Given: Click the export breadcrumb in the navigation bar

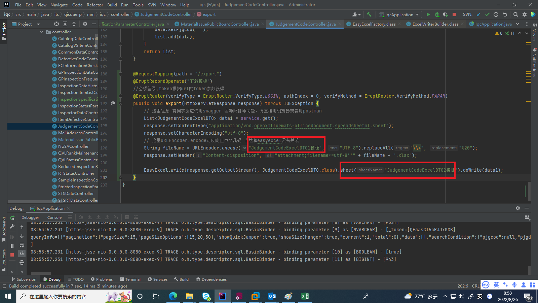Looking at the screenshot, I should point(209,14).
